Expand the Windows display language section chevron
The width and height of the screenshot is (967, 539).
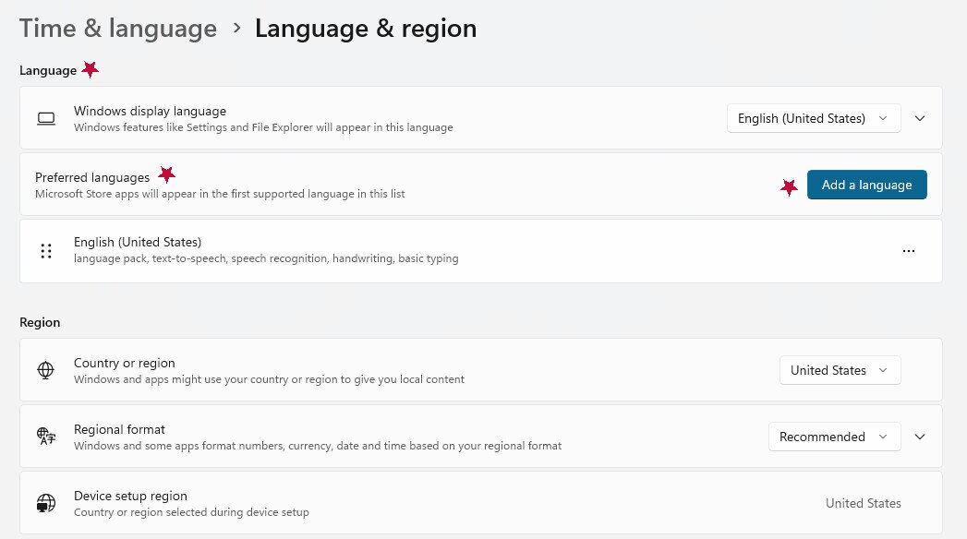(919, 118)
